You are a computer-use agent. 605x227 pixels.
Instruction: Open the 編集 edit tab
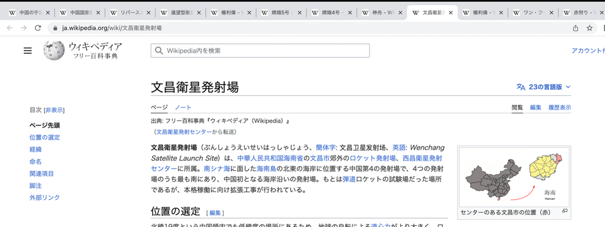tap(535, 107)
